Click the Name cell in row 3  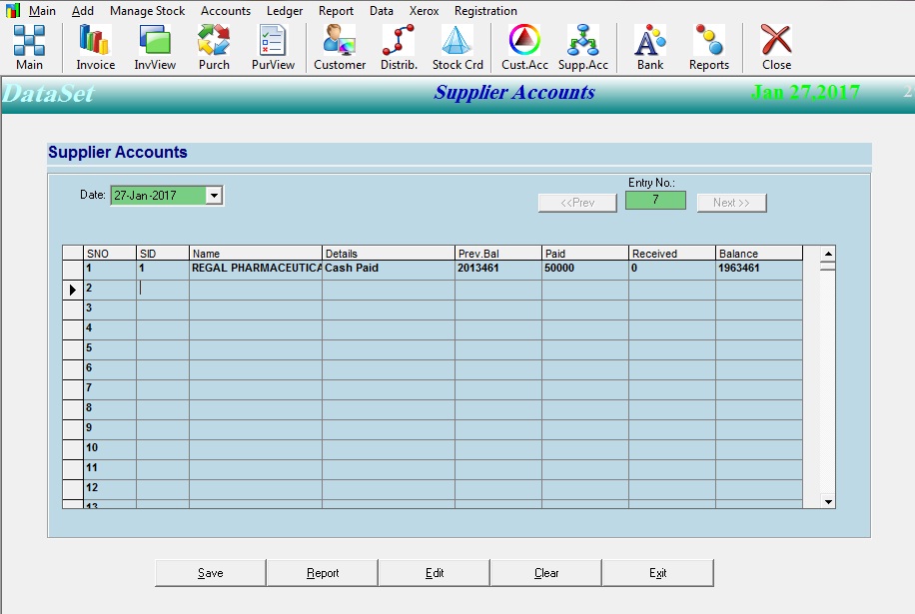tap(256, 308)
